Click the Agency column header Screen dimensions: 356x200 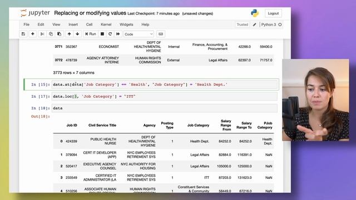(x=150, y=125)
